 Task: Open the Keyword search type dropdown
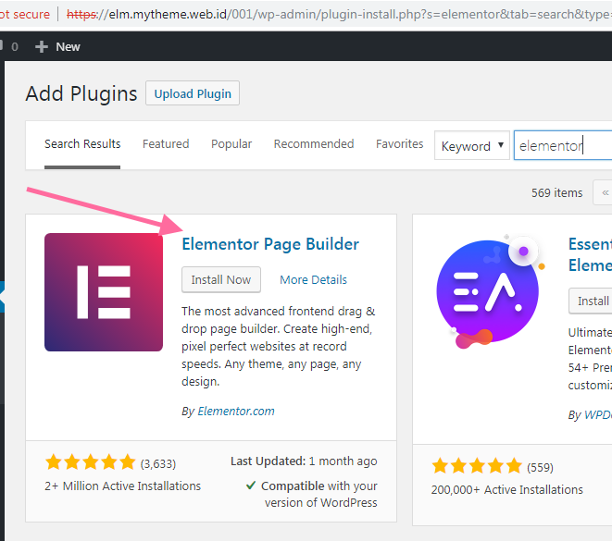(472, 146)
